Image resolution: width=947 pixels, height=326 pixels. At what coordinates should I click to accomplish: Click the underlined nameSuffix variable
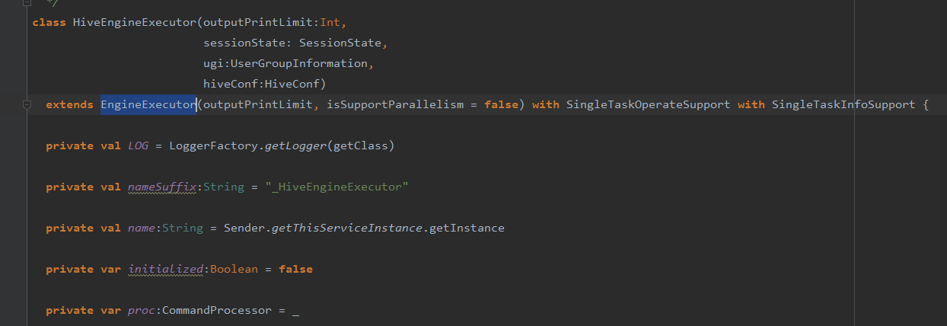pos(163,187)
